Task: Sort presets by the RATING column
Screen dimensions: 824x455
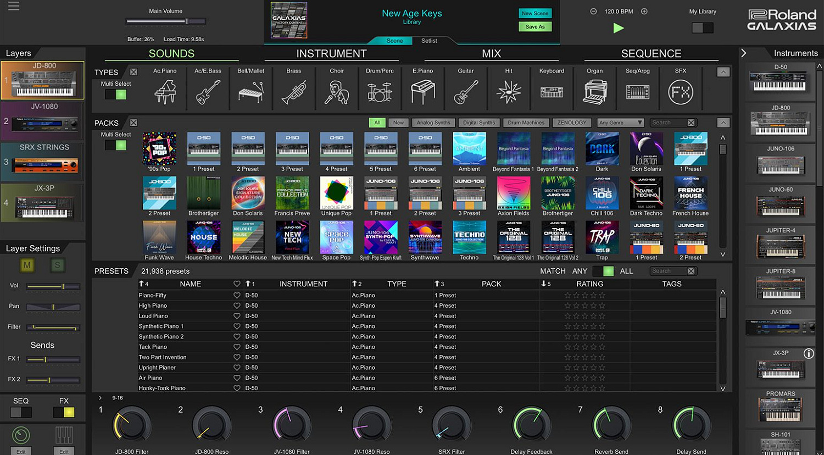Action: click(590, 284)
